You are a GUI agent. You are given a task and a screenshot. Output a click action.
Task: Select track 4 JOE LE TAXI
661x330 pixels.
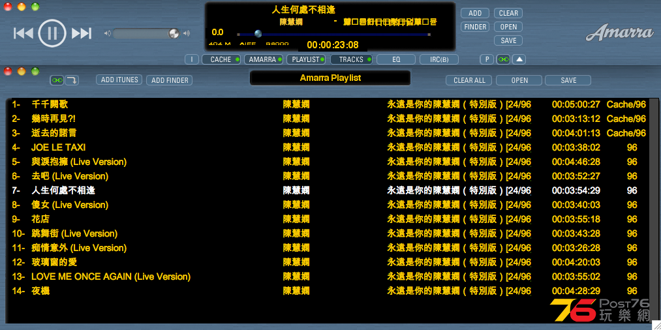point(328,147)
